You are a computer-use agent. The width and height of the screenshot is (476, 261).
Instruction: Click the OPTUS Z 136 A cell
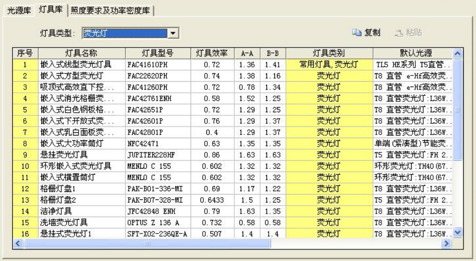click(x=158, y=223)
